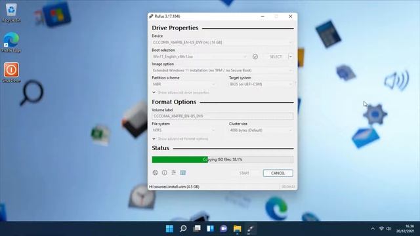The height and width of the screenshot is (236, 420).
Task: Open File Explorer from the taskbar
Action: coord(238,229)
